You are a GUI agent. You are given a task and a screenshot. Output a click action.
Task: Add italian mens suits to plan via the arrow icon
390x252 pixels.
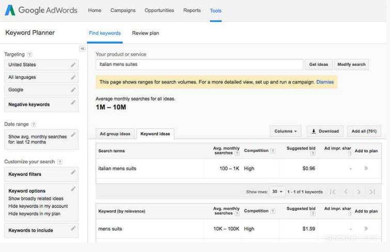(x=366, y=168)
